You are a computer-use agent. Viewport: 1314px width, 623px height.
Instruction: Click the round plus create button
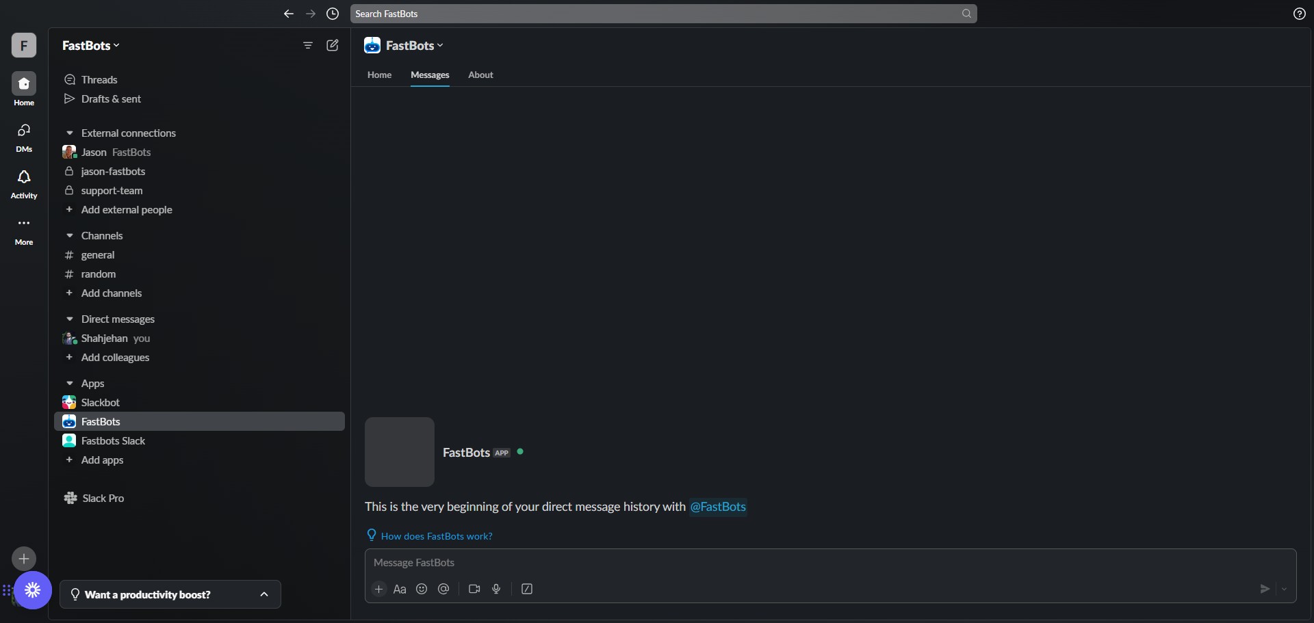[x=24, y=559]
